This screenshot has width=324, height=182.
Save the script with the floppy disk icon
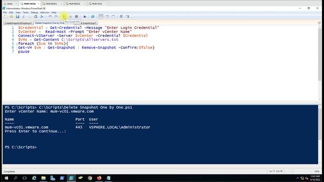18,17
